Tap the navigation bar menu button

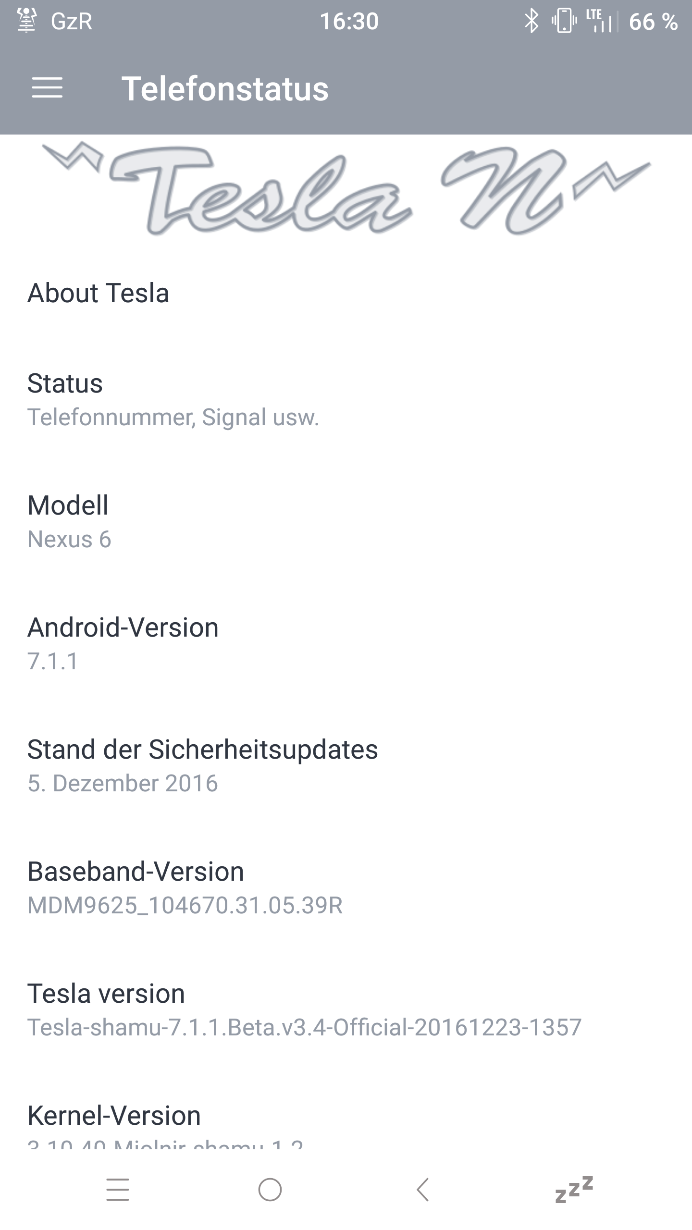click(x=118, y=1189)
